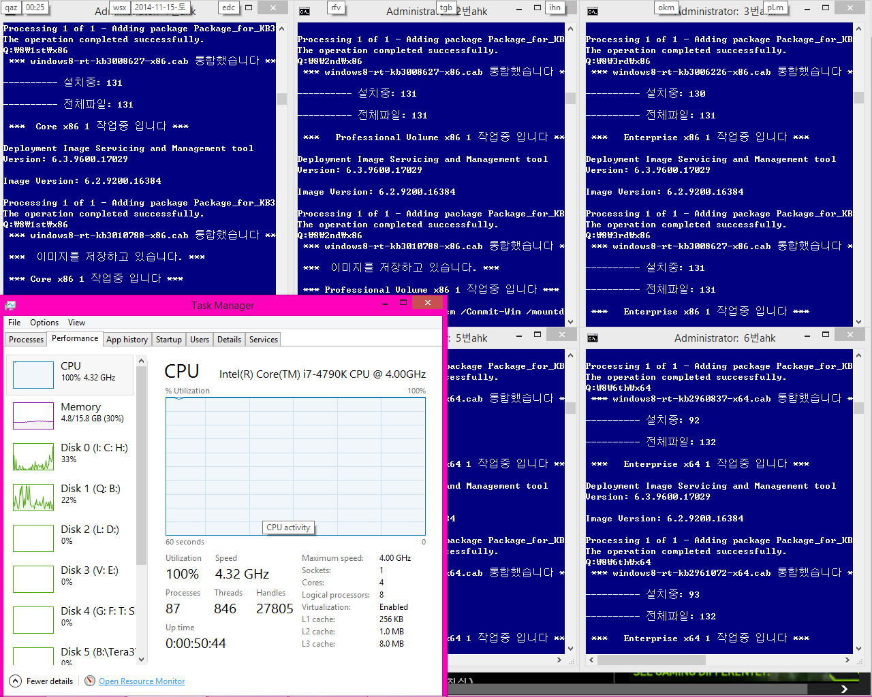The image size is (872, 697).
Task: Click the Virtualization value 'Enabled'
Action: click(394, 607)
